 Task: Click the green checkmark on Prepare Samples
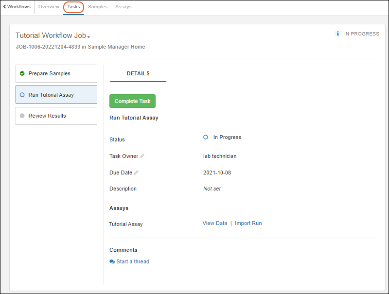point(22,73)
